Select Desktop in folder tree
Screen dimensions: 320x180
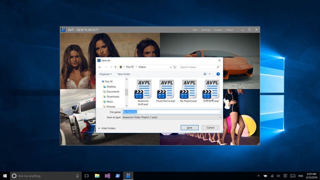(110, 86)
